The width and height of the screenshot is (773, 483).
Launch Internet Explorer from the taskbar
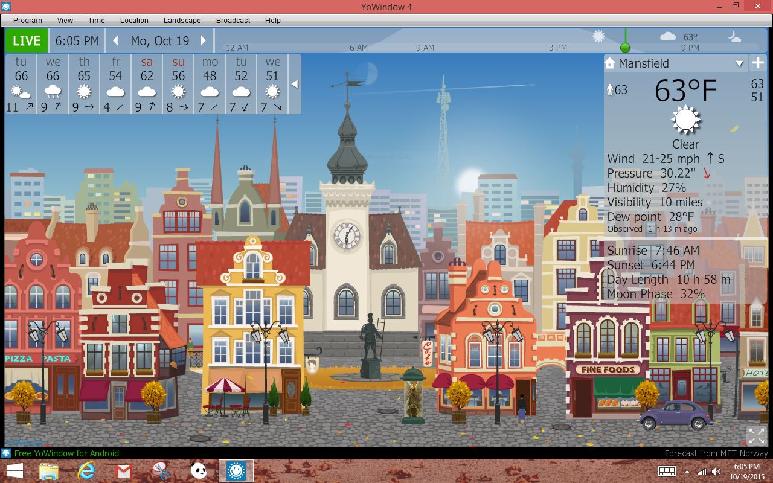click(86, 471)
